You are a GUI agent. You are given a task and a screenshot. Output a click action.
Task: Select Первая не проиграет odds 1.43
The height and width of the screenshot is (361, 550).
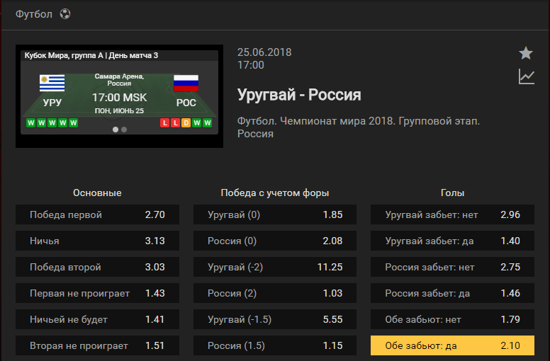click(98, 293)
